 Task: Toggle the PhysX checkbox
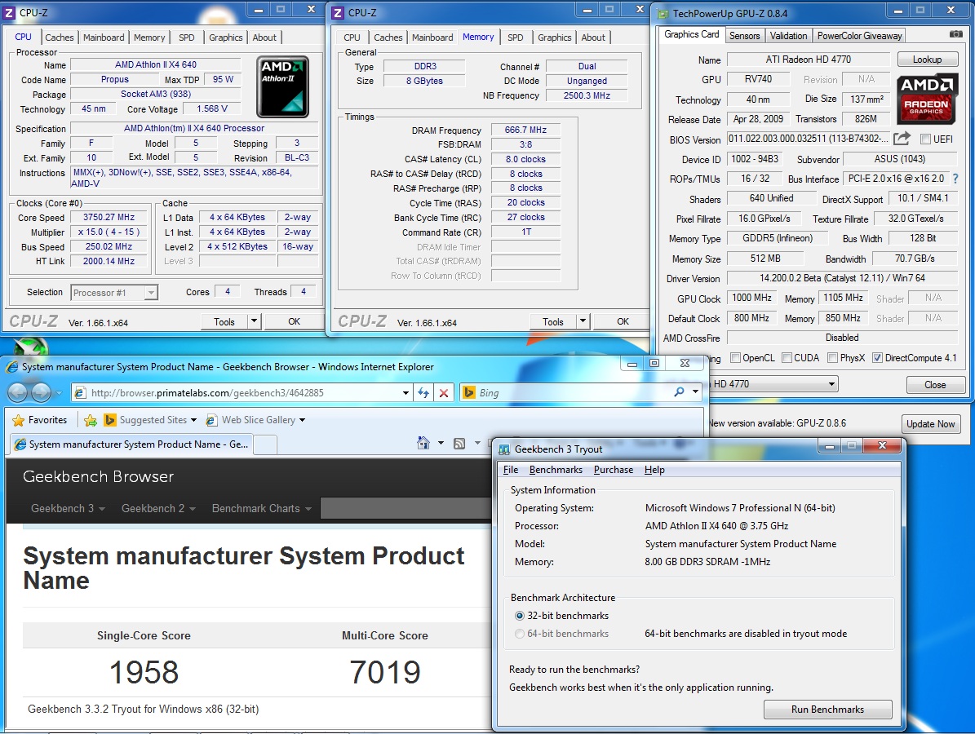(x=832, y=357)
